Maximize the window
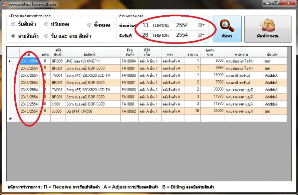 click(x=276, y=3)
